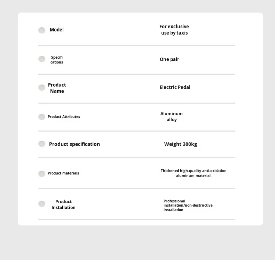Select the bullet beside Product Name
Screen dimensions: 275x260
42,88
